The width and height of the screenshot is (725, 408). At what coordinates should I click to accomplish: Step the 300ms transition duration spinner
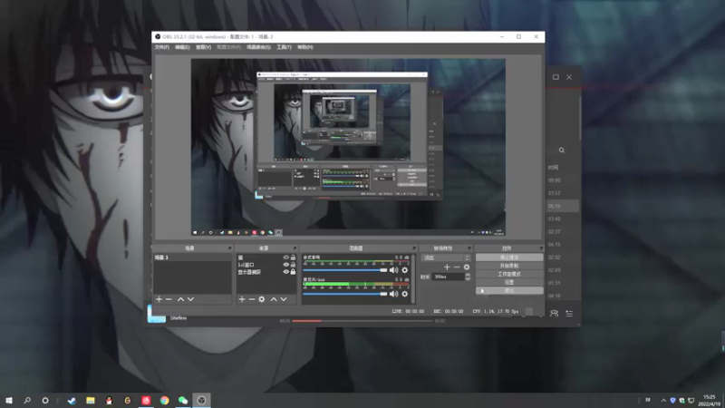point(468,277)
